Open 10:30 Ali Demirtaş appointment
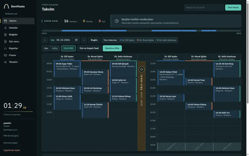This screenshot has height=156, width=249. pos(95,90)
